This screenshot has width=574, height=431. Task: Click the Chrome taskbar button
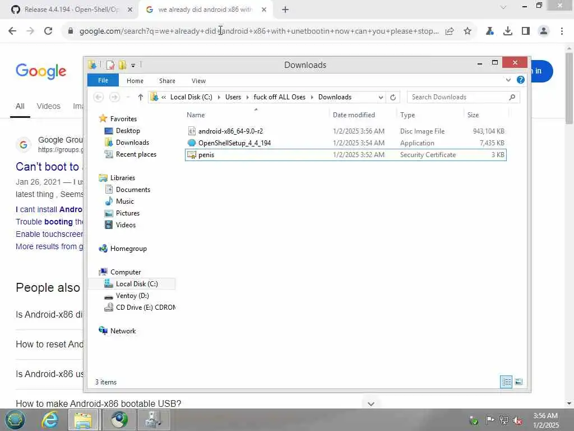click(119, 420)
